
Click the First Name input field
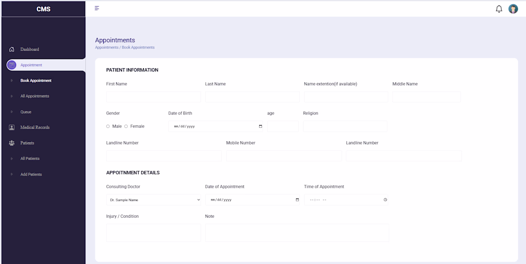click(153, 97)
